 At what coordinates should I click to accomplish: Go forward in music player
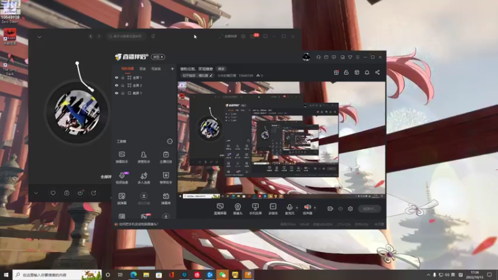[99, 37]
